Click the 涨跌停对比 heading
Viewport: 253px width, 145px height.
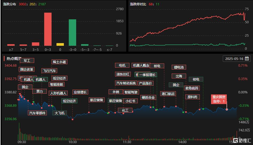point(138,4)
